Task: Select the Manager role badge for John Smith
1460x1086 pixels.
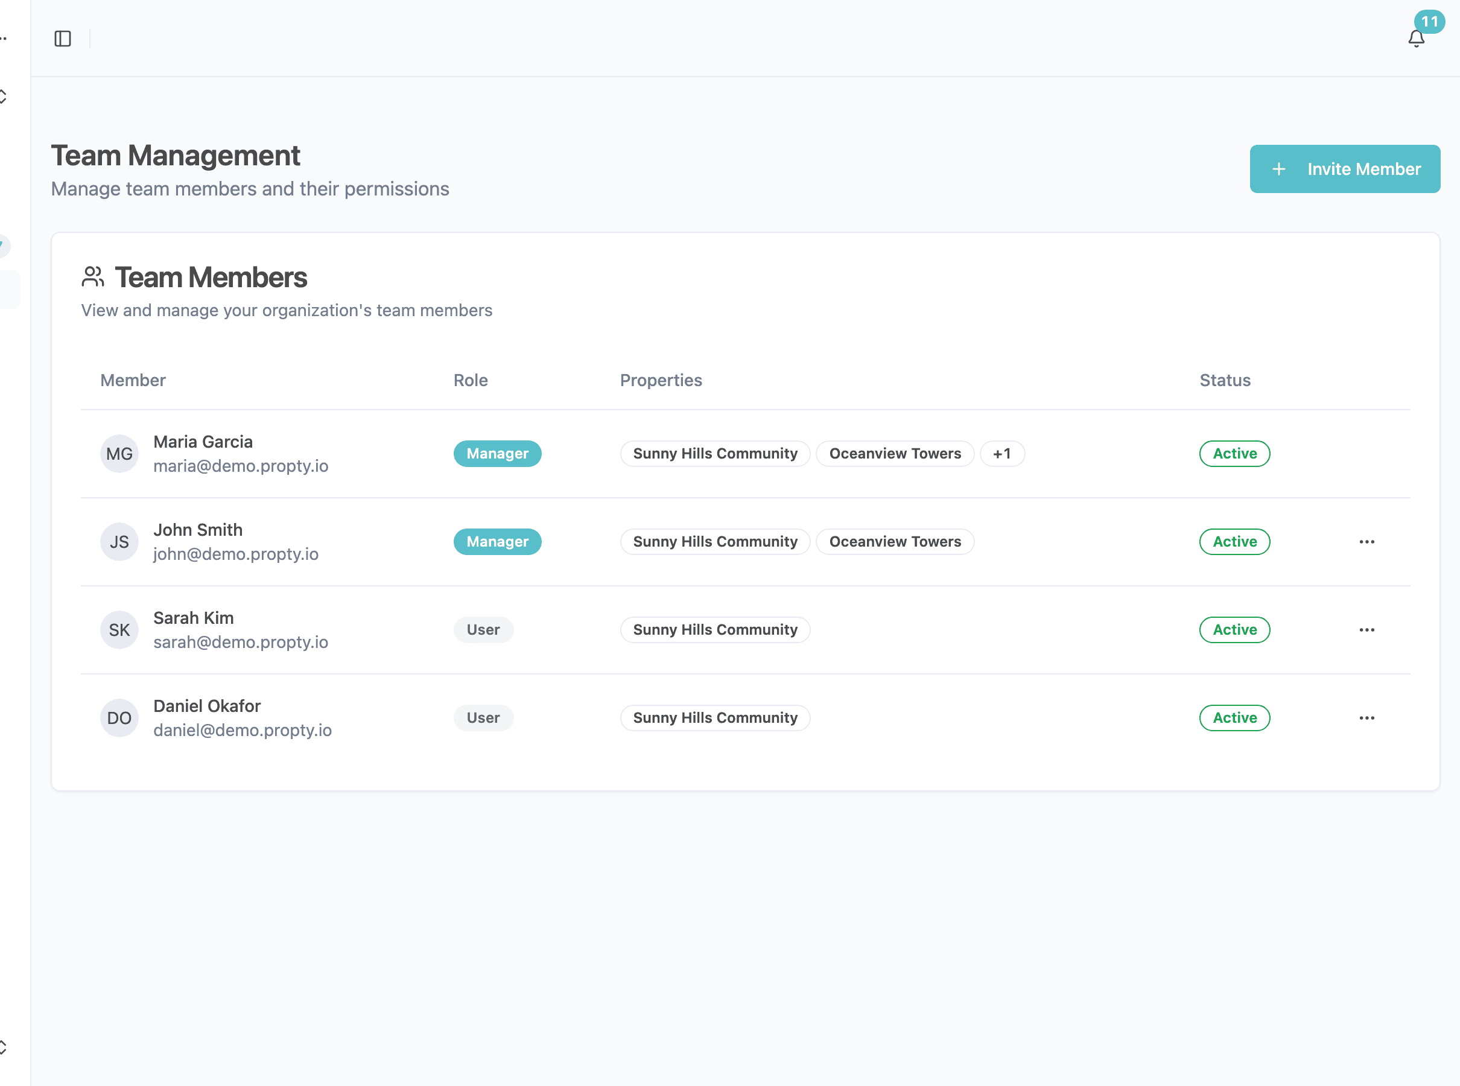Action: click(x=497, y=542)
